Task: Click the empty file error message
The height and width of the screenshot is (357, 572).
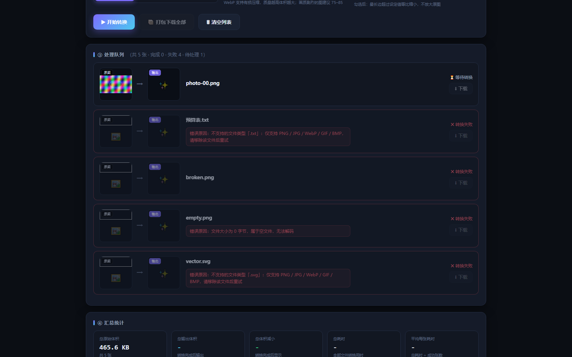Action: 268,231
